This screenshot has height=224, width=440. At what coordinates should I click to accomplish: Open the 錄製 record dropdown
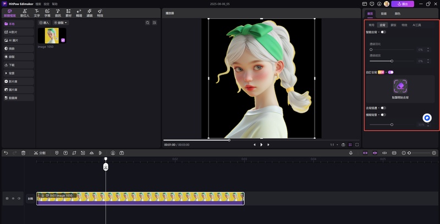[61, 23]
